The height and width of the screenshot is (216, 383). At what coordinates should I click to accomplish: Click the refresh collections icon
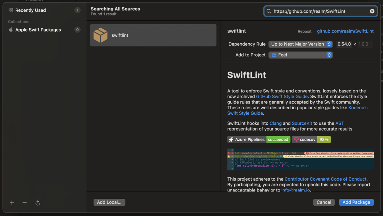click(x=38, y=203)
